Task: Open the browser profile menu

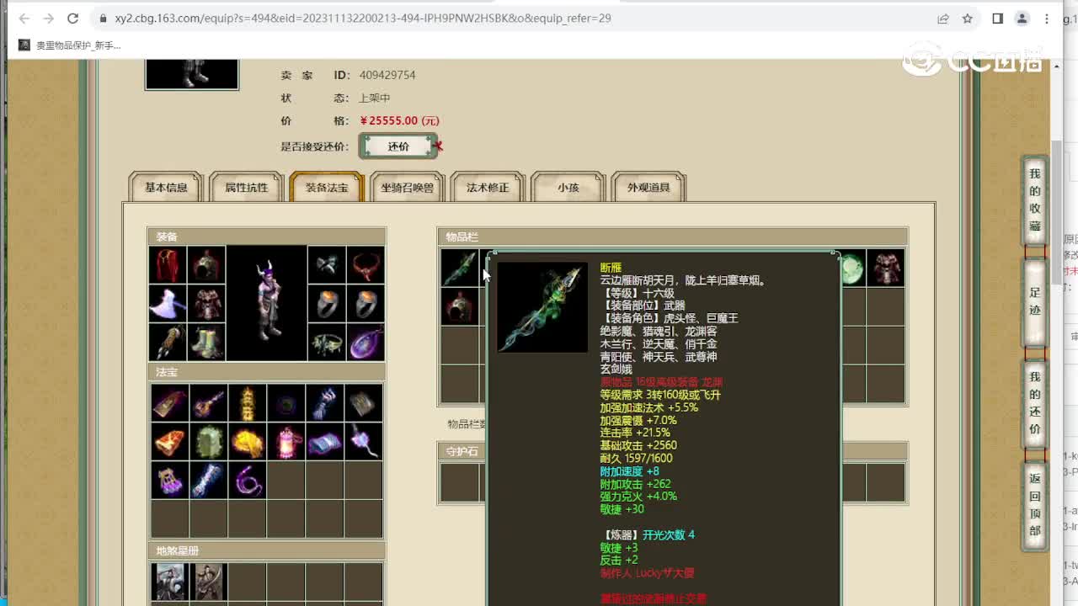Action: click(1022, 19)
